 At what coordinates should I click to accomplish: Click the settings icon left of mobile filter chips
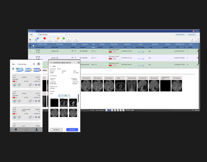[x=13, y=69]
